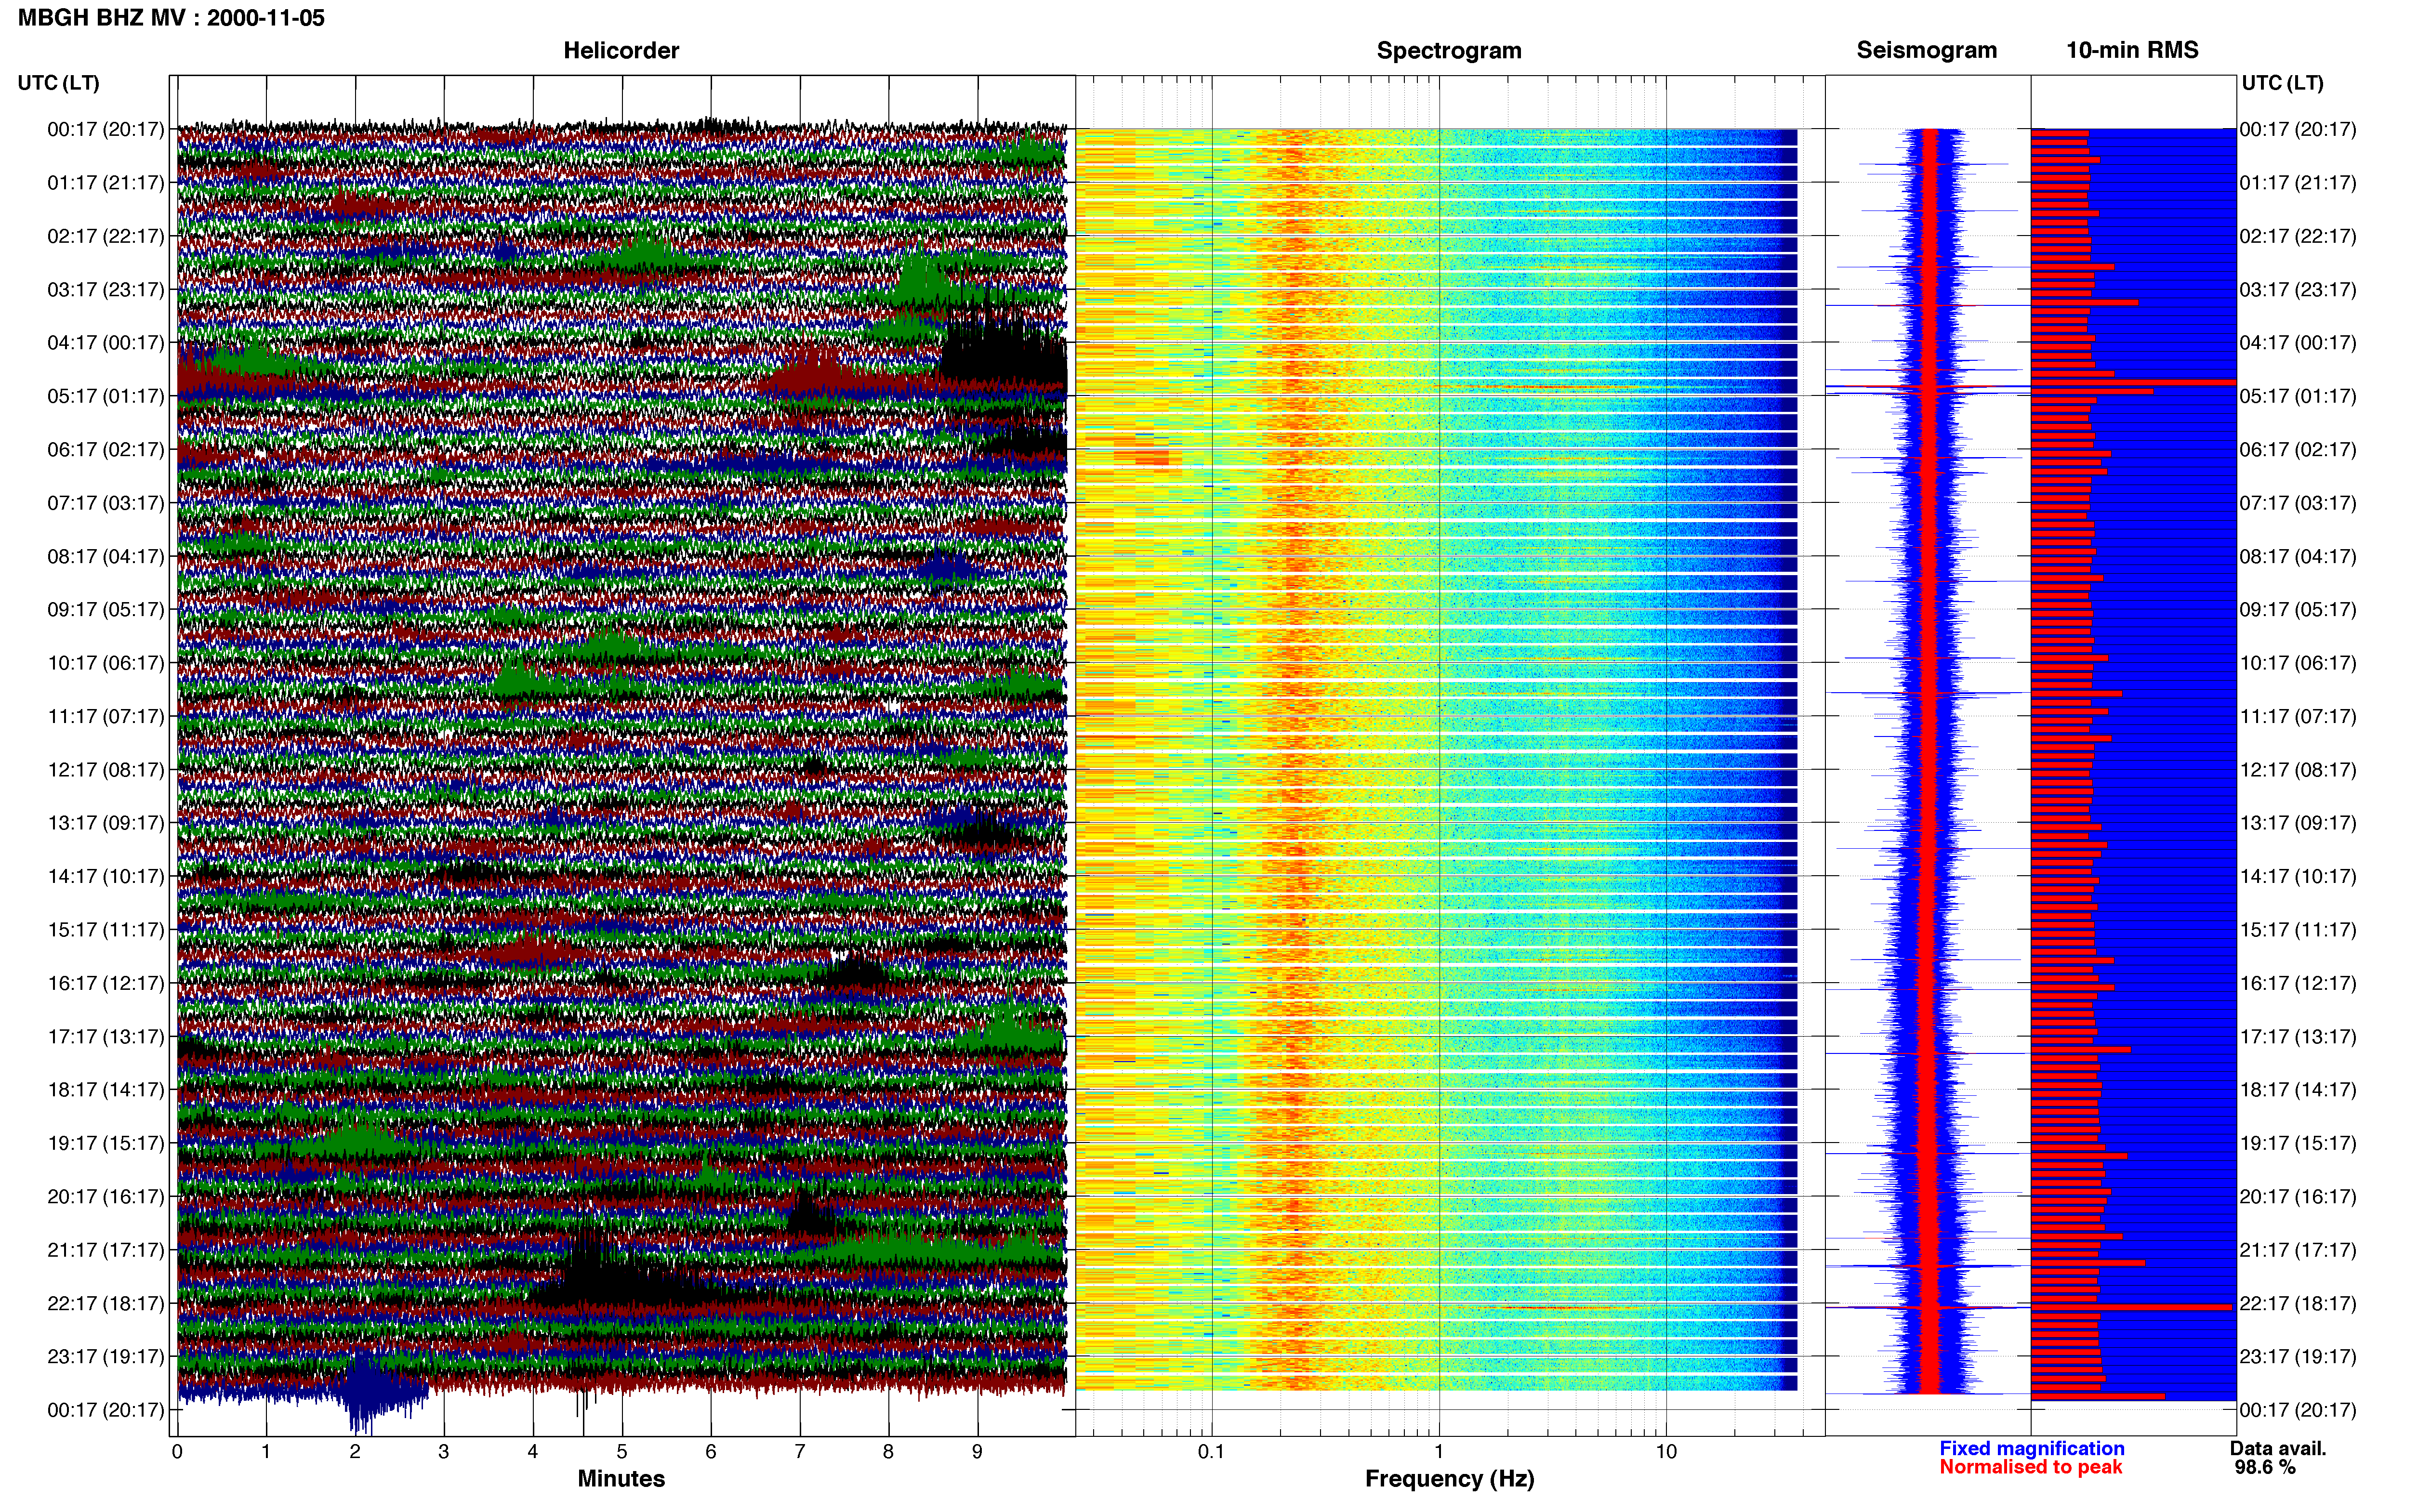Viewport: 2418px width, 1512px height.
Task: Select the "Spectrogram" panel heading
Action: [x=1449, y=50]
